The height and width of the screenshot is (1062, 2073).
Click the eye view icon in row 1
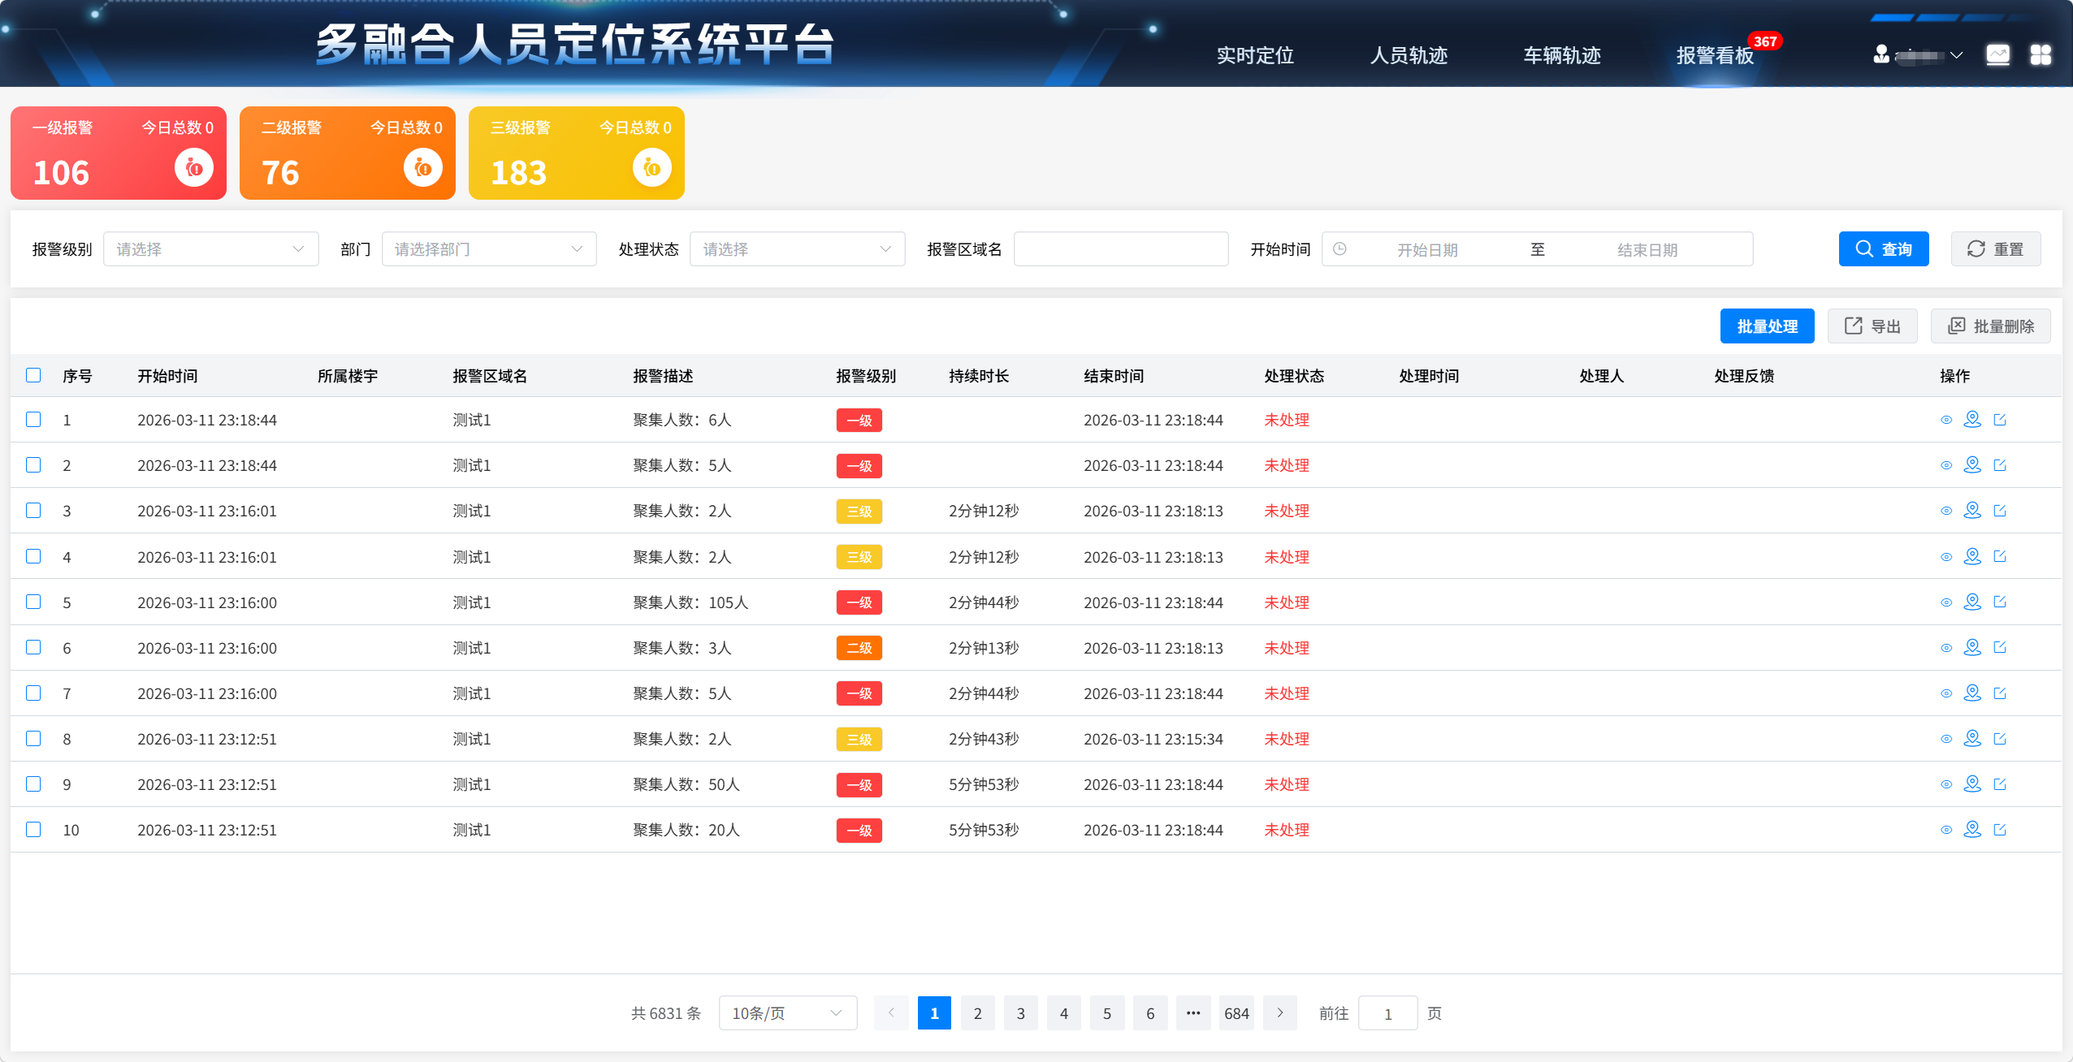pos(1946,420)
